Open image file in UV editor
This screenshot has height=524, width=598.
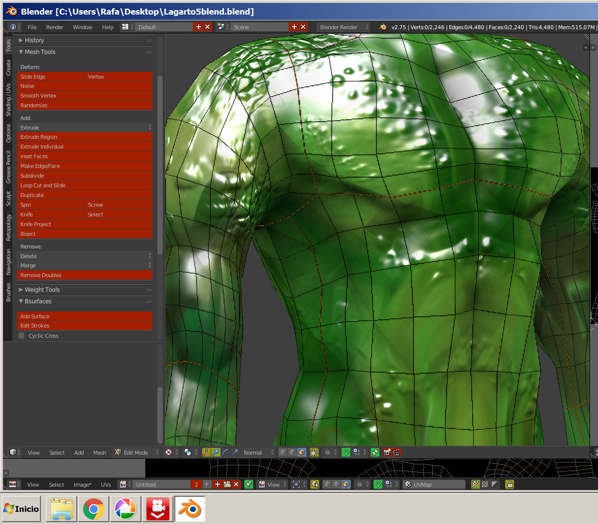coord(227,484)
